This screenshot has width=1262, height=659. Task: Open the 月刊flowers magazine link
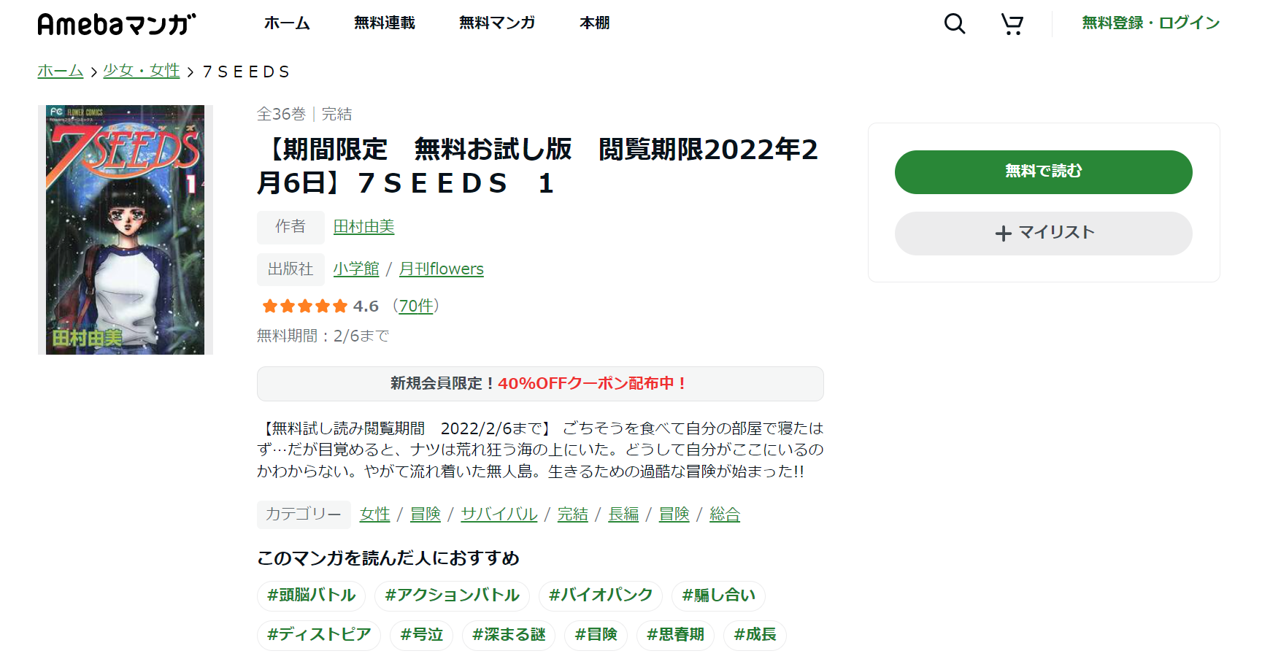click(x=441, y=269)
